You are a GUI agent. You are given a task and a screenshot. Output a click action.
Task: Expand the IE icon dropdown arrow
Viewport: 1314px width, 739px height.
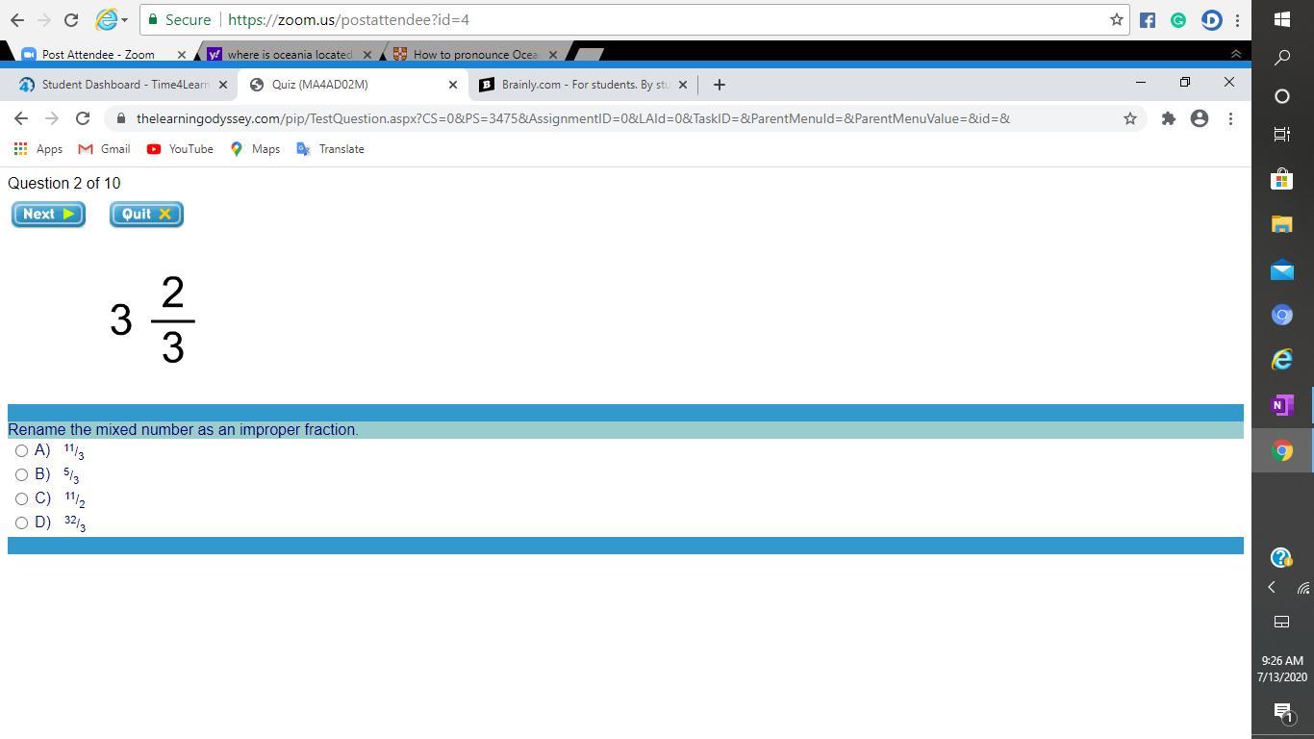coord(124,20)
